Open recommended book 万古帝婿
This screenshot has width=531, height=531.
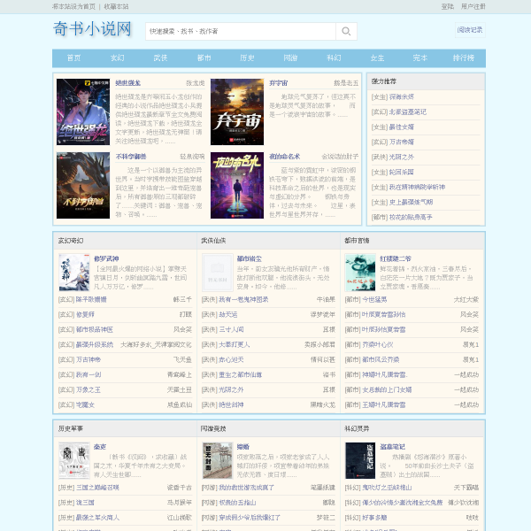pos(402,142)
